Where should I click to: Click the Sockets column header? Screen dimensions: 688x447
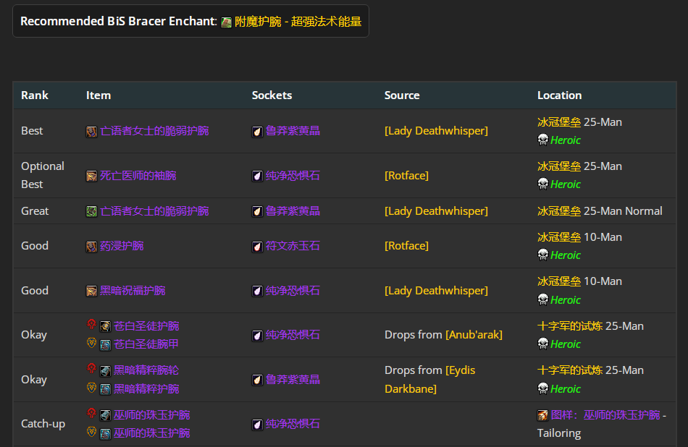pos(272,95)
